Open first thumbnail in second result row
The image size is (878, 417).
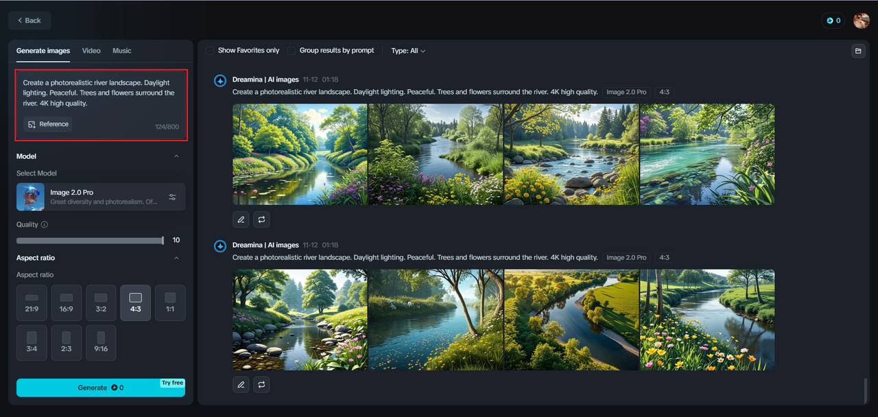pos(300,320)
